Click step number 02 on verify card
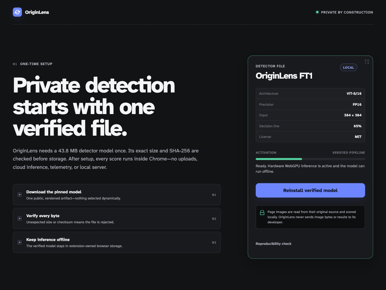386x290 pixels. pos(214,219)
